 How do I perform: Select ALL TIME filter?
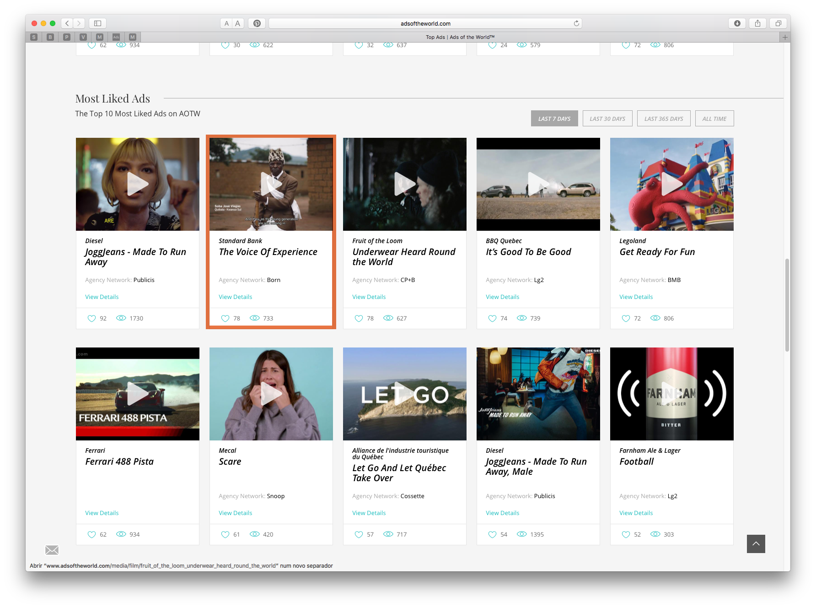click(714, 119)
